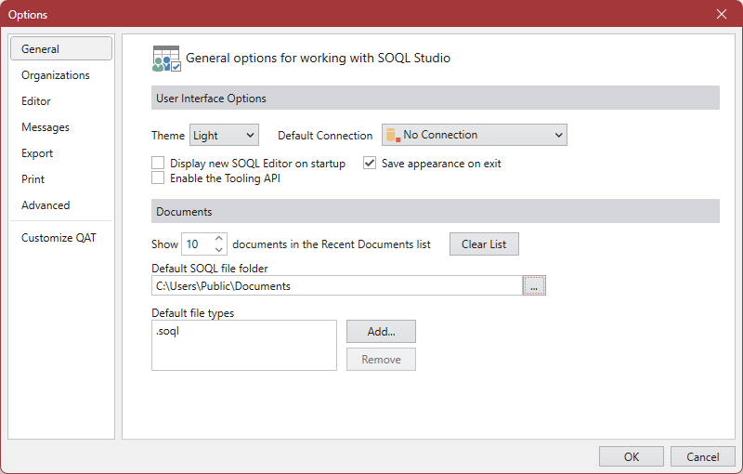743x474 pixels.
Task: Close the Options dialog window
Action: (x=722, y=14)
